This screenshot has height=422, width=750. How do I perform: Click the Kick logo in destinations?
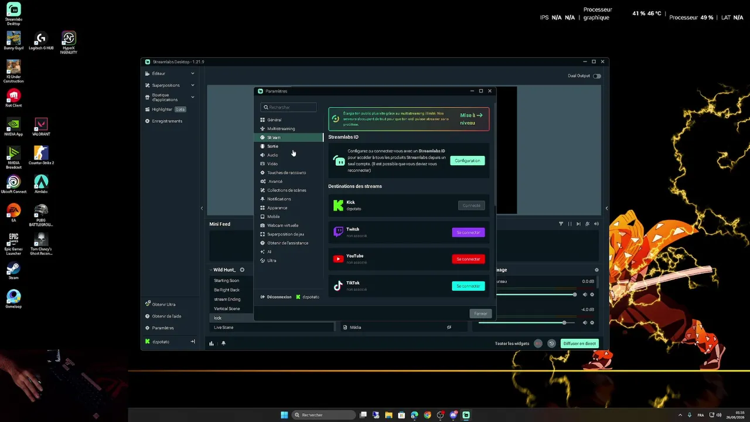click(x=338, y=205)
